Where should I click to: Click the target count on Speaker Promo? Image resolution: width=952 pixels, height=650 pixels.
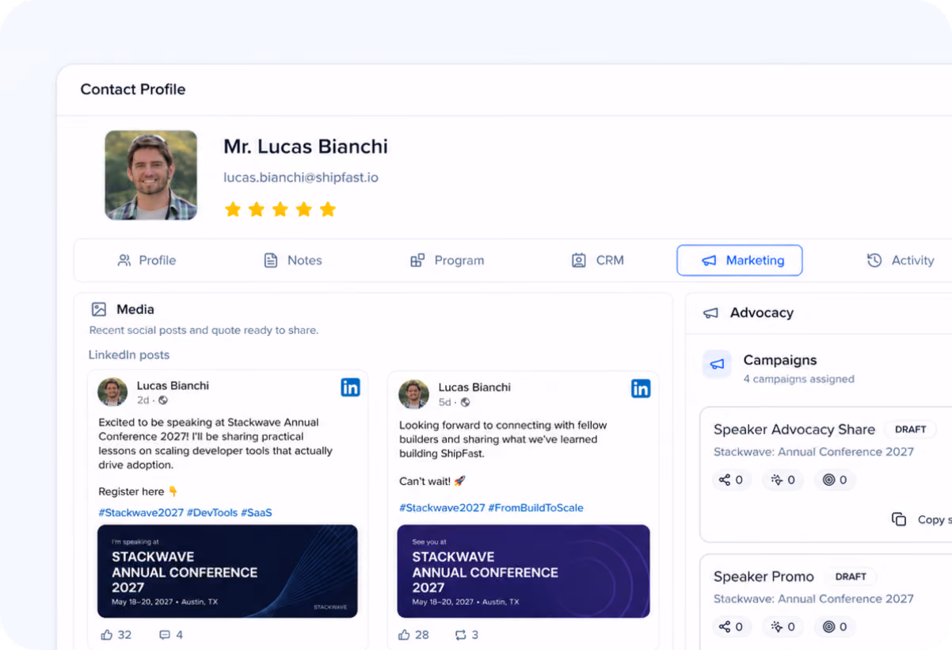pyautogui.click(x=835, y=626)
